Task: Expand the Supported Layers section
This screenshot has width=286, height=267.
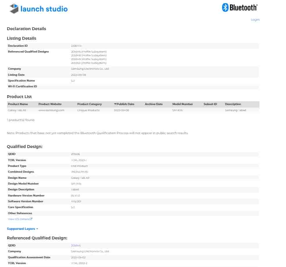Action: [22, 229]
